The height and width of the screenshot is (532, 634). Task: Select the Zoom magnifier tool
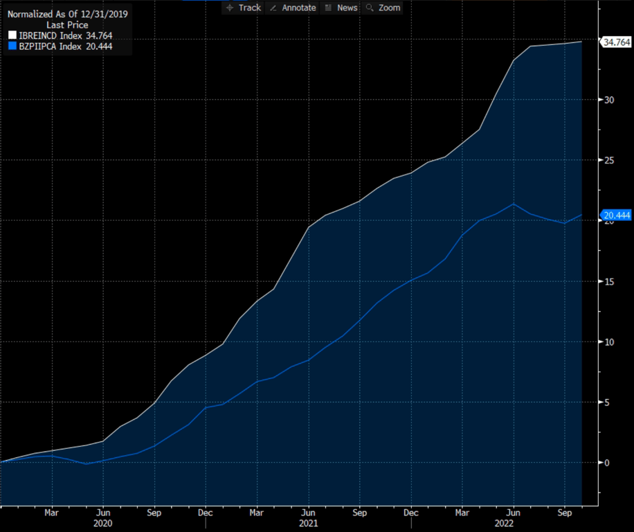[x=383, y=8]
